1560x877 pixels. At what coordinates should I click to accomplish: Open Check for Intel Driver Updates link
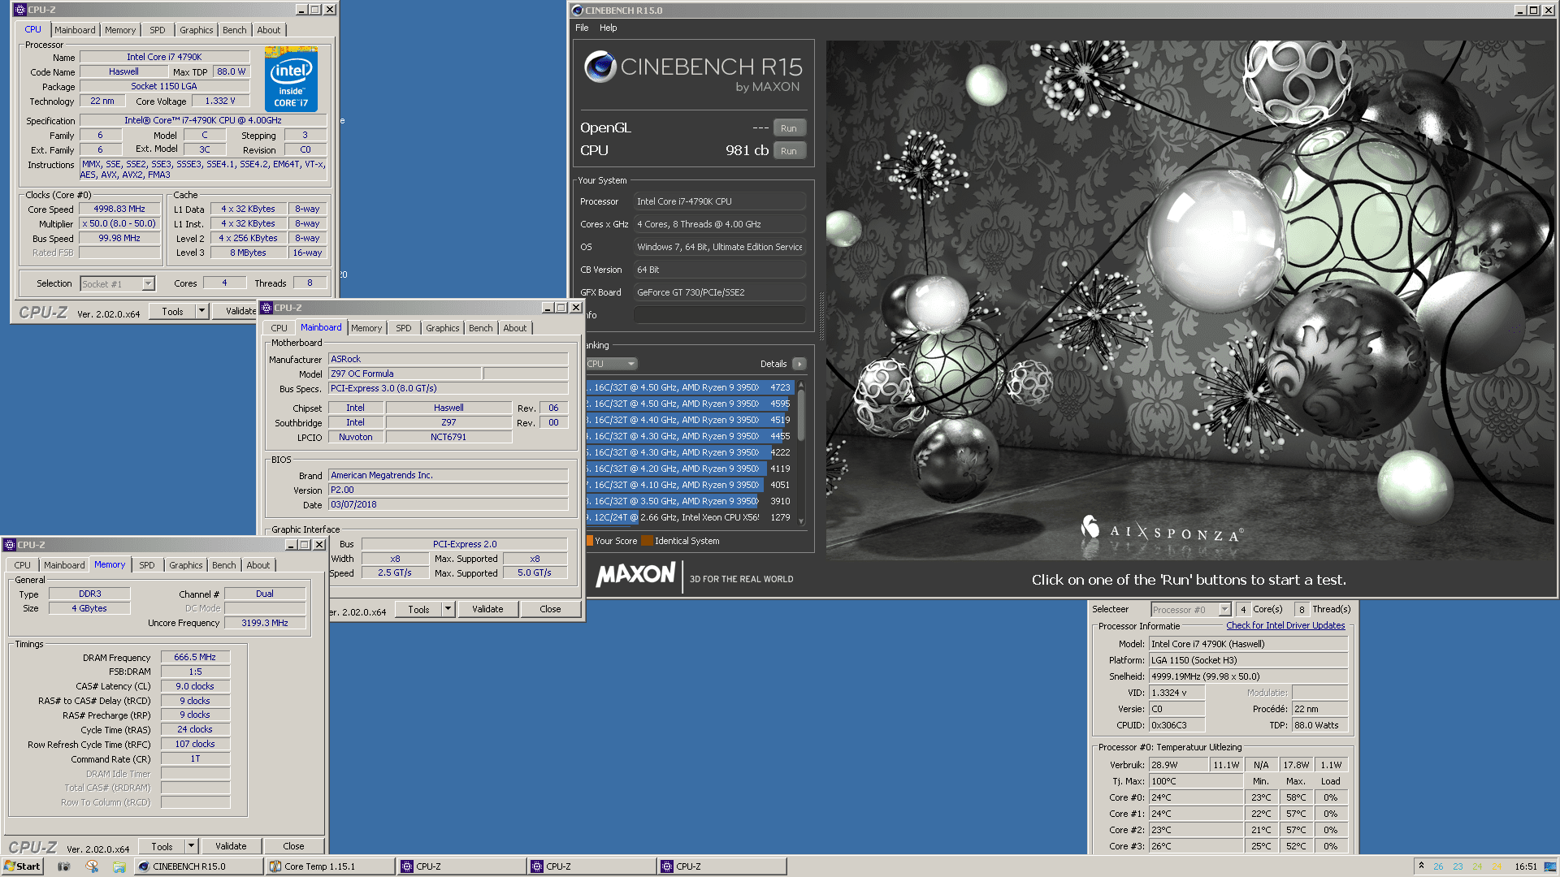1285,625
